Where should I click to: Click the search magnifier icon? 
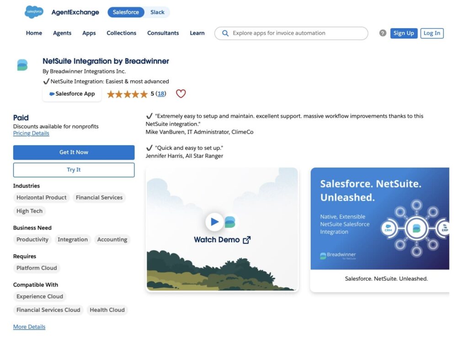click(225, 33)
